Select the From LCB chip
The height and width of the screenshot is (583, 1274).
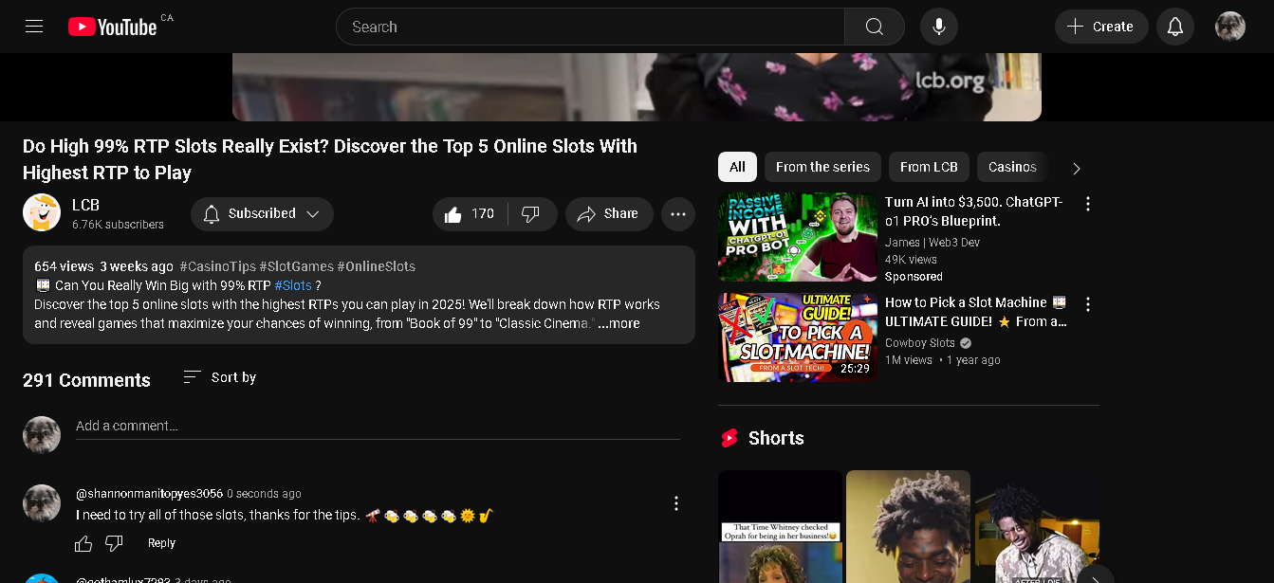tap(929, 167)
